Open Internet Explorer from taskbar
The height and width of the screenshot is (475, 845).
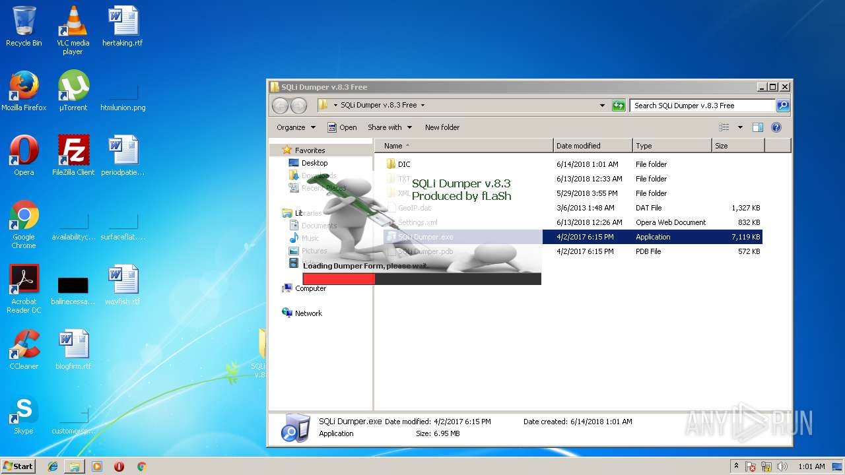(x=53, y=466)
